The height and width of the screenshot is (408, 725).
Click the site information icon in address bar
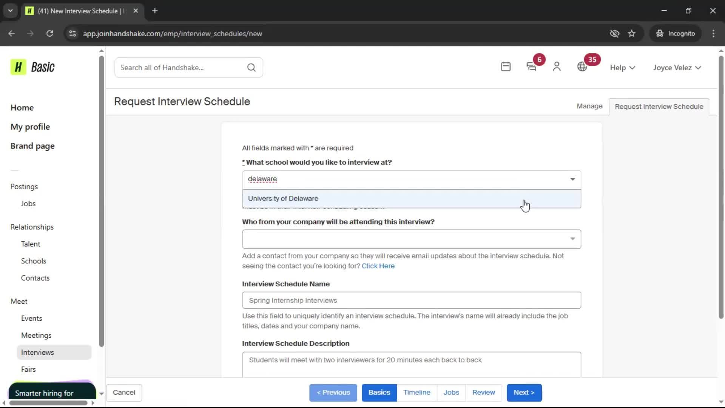[72, 34]
